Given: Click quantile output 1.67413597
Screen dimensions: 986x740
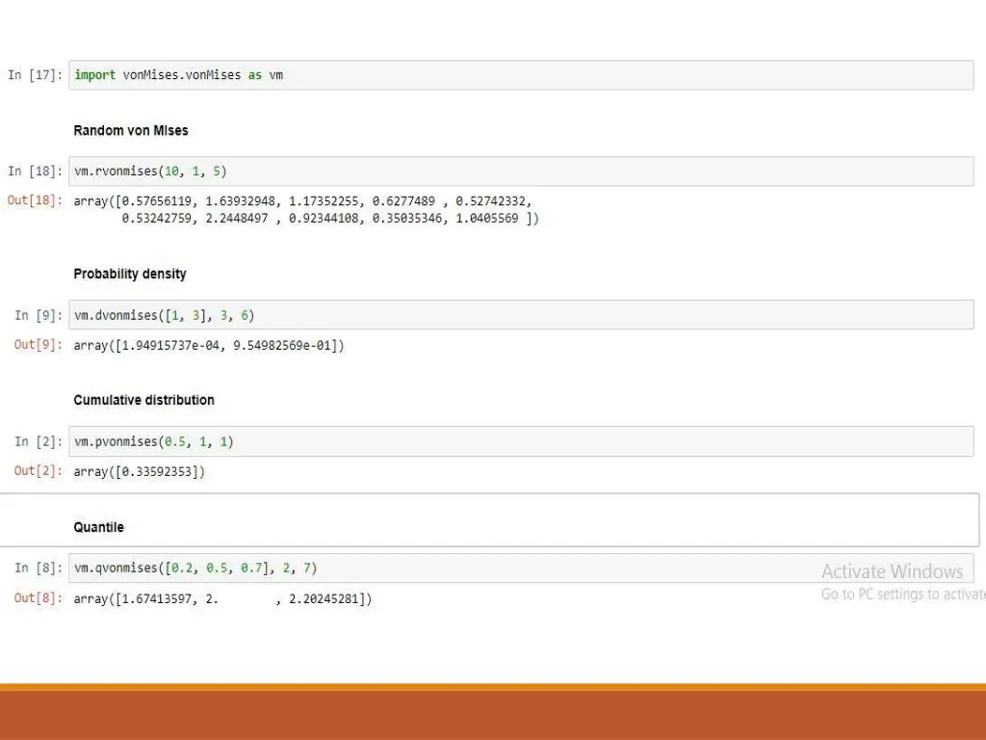Looking at the screenshot, I should click(x=157, y=599).
